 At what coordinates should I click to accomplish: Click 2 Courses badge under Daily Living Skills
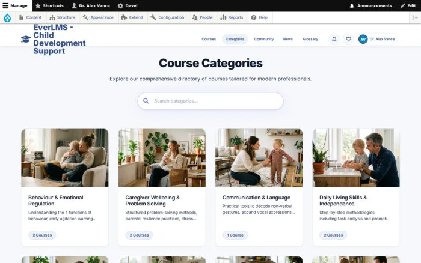point(333,235)
